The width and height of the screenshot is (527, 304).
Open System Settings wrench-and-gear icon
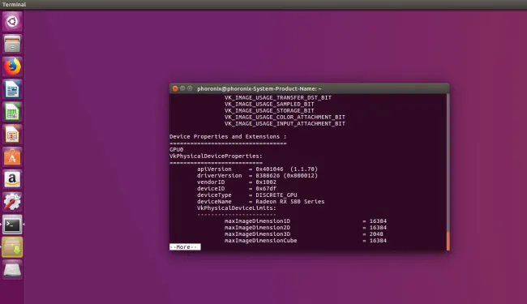pos(12,202)
